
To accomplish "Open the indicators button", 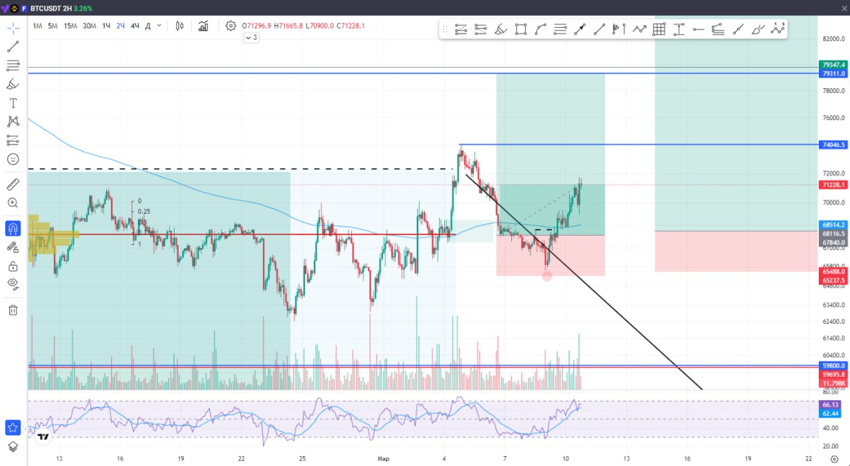I will click(203, 26).
